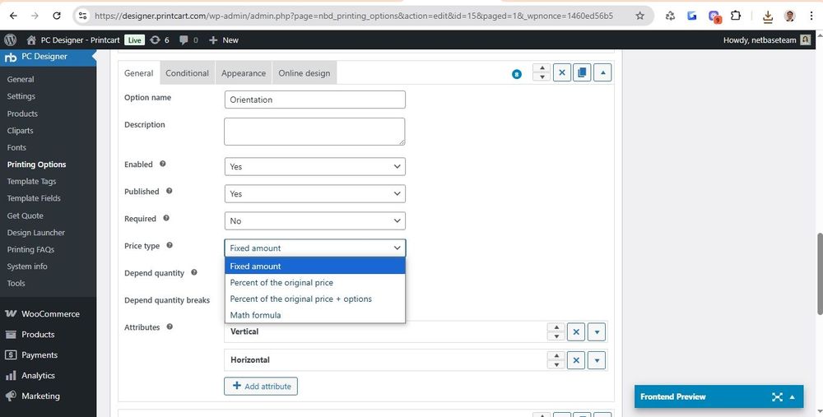Reload the page in the browser
The width and height of the screenshot is (823, 417).
[x=56, y=16]
